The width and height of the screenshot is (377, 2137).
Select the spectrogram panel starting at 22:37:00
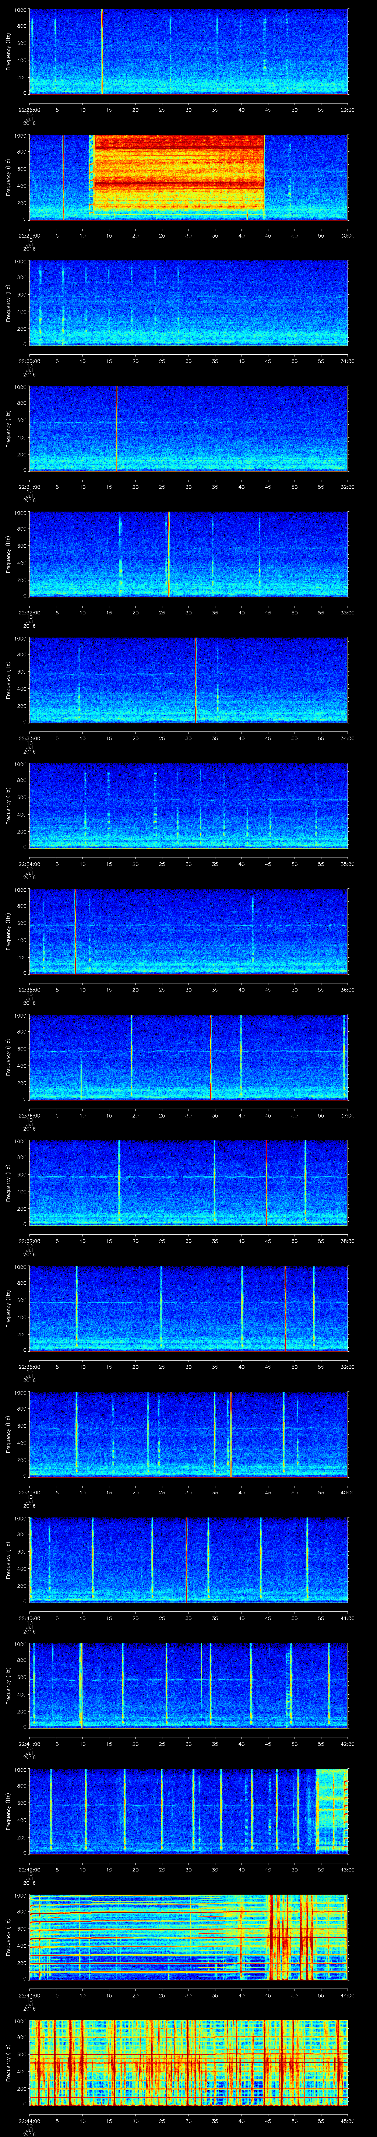pos(188,1184)
